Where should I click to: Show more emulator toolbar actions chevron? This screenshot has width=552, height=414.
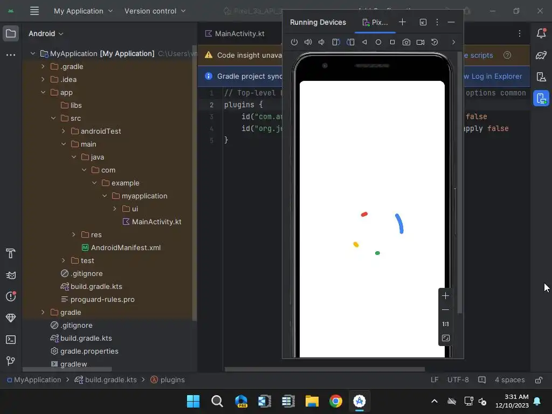[x=453, y=42]
